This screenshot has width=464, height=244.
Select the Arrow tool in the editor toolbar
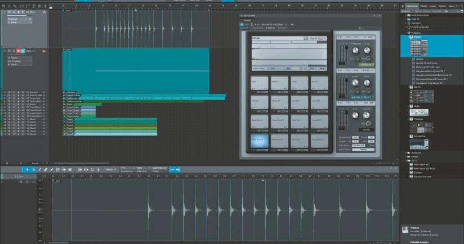[x=27, y=170]
